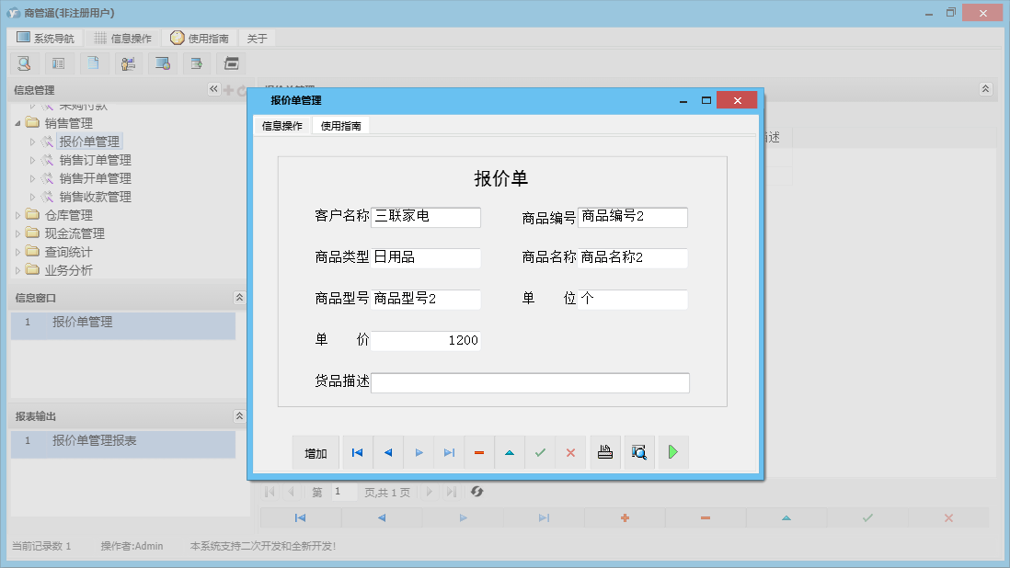This screenshot has height=568, width=1010.
Task: Click the print icon in the 报价单管理 dialog
Action: click(604, 451)
